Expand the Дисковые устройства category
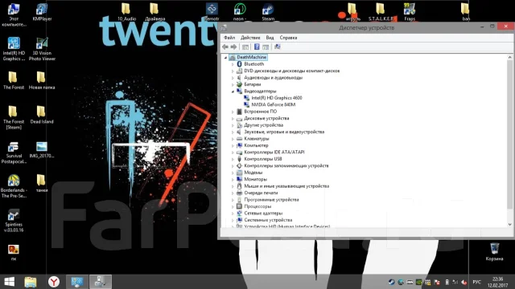The height and width of the screenshot is (289, 515). [233, 119]
